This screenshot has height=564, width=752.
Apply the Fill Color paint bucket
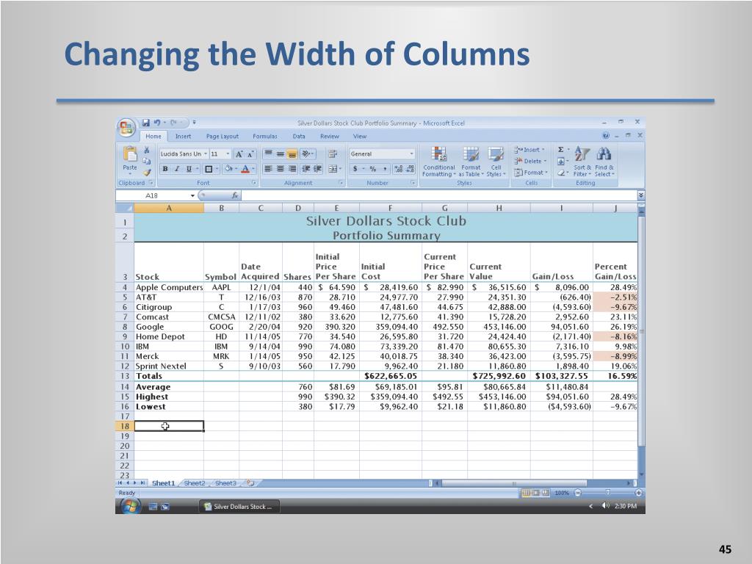tap(229, 169)
